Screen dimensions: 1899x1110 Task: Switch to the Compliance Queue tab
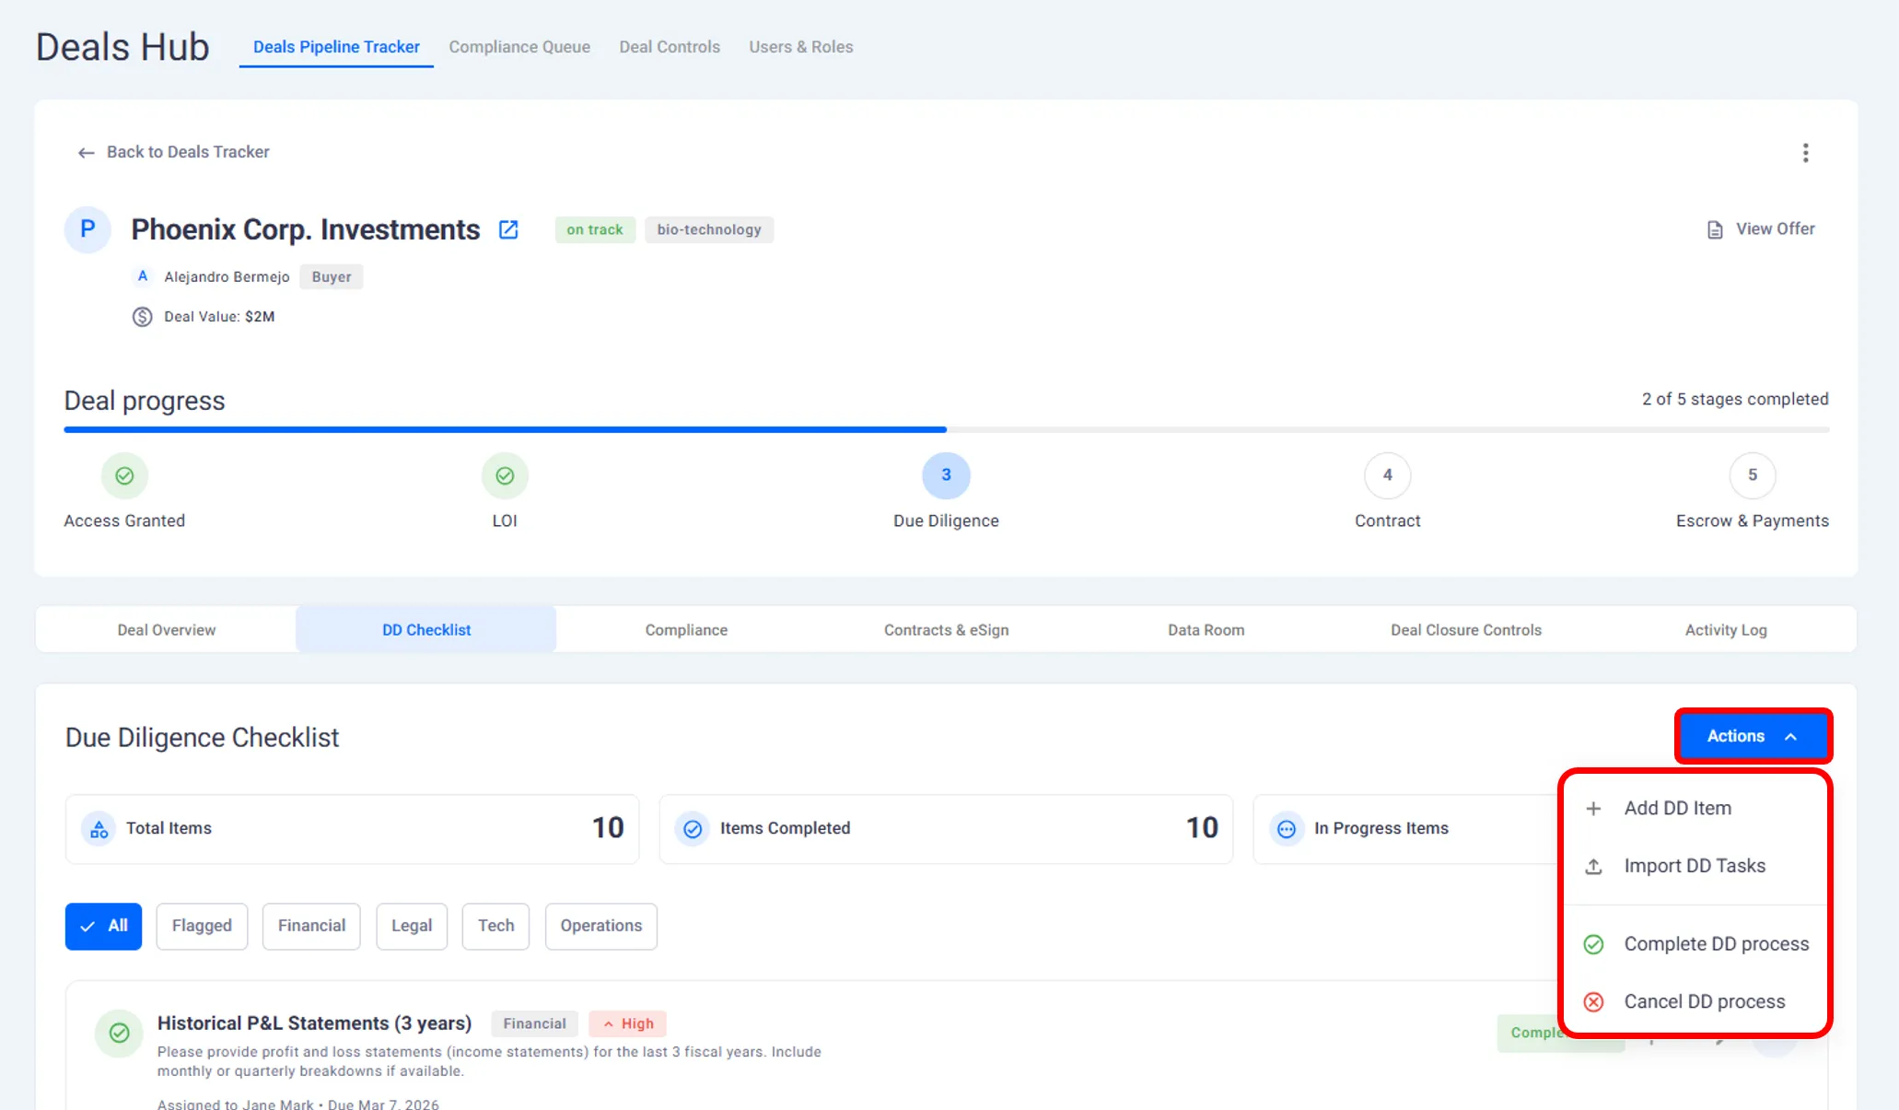coord(519,47)
